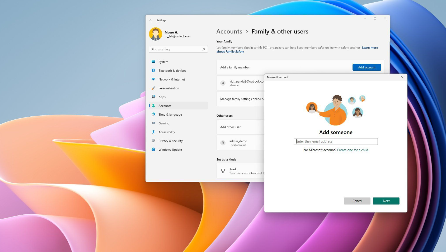Click the search magnifier in Find a setting
446x252 pixels.
204,49
